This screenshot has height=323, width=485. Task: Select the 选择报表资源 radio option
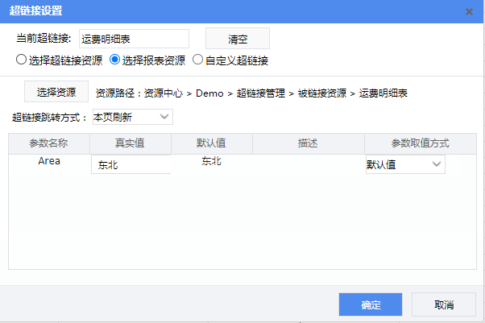pyautogui.click(x=114, y=60)
